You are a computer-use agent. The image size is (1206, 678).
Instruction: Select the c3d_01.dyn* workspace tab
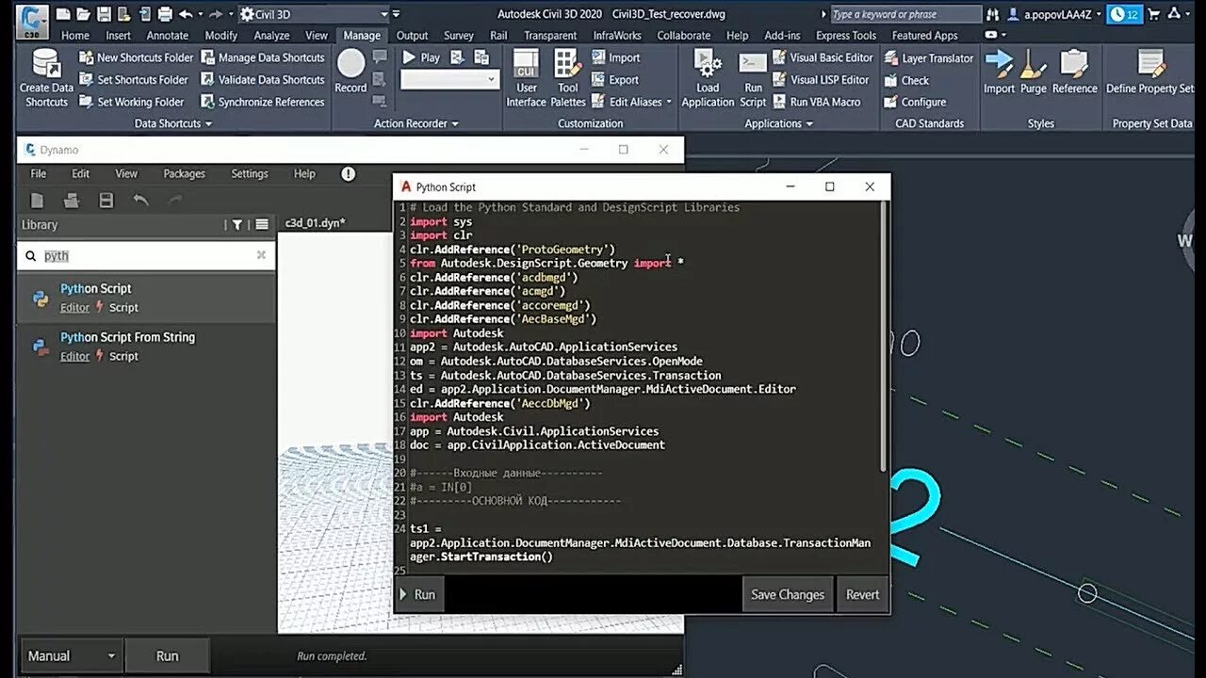316,223
